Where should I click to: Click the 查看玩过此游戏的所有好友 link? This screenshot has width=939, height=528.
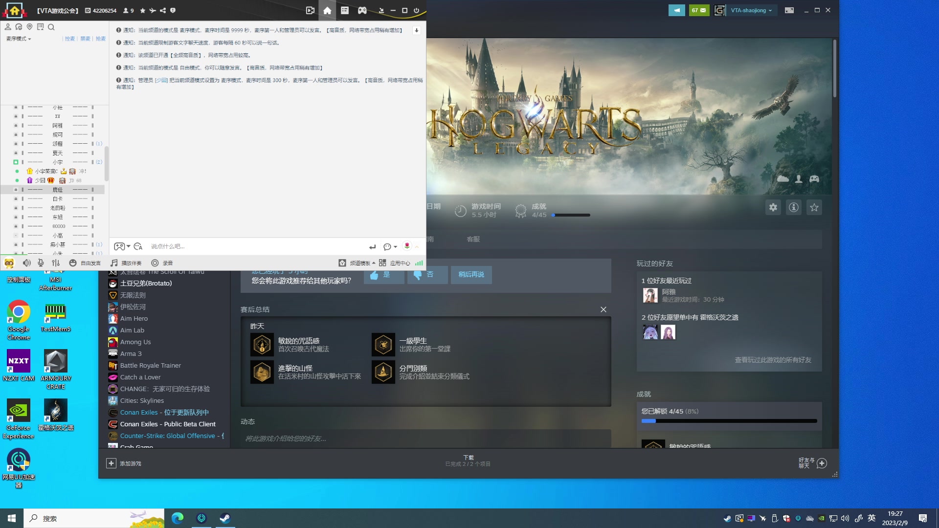coord(773,360)
